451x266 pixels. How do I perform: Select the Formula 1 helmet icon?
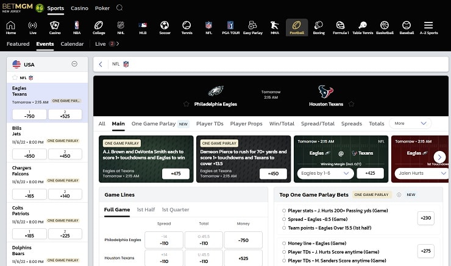341,27
